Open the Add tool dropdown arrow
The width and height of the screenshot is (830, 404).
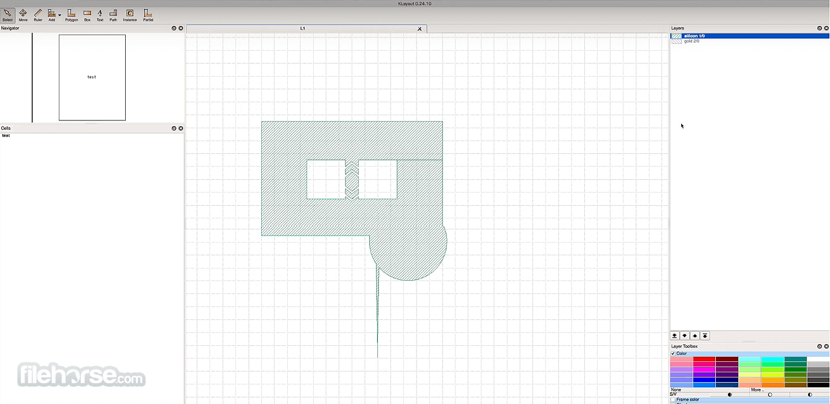coord(59,16)
